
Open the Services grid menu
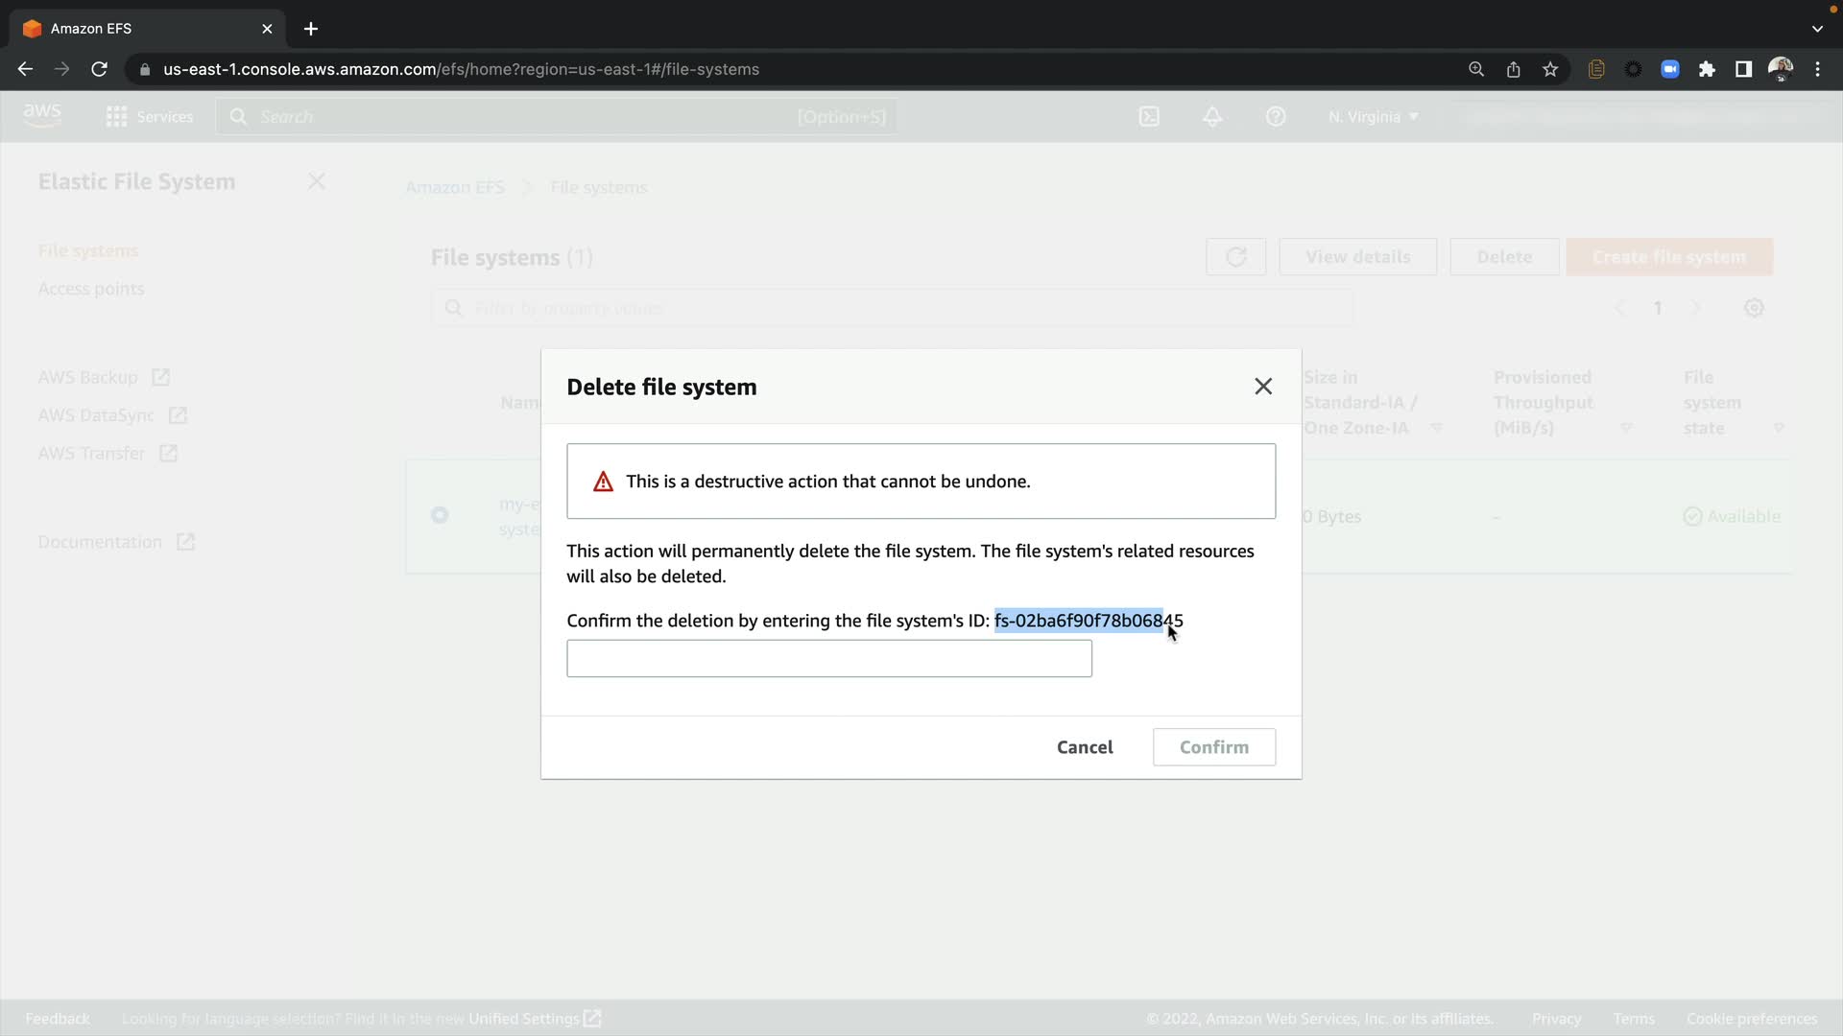117,117
